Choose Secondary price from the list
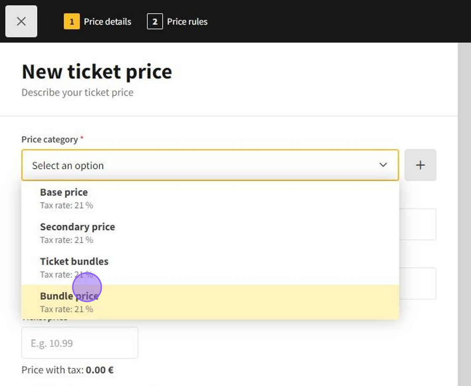Image resolution: width=471 pixels, height=386 pixels. 77,232
